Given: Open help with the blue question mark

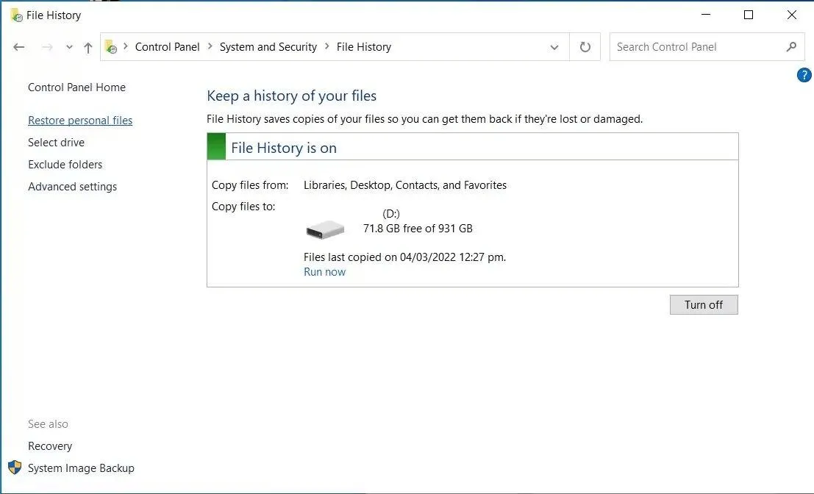Looking at the screenshot, I should [x=804, y=75].
